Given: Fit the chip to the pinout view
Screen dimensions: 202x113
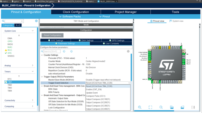Looking at the screenshot, I should coord(150,107).
